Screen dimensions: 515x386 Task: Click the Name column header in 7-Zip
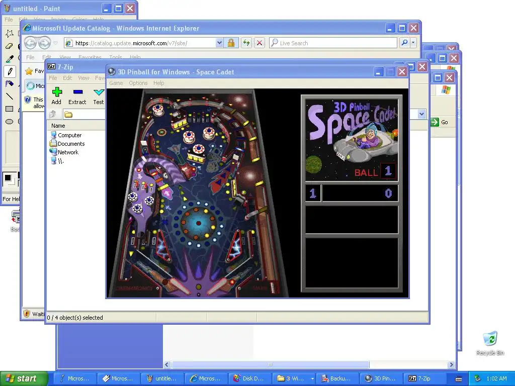click(58, 126)
